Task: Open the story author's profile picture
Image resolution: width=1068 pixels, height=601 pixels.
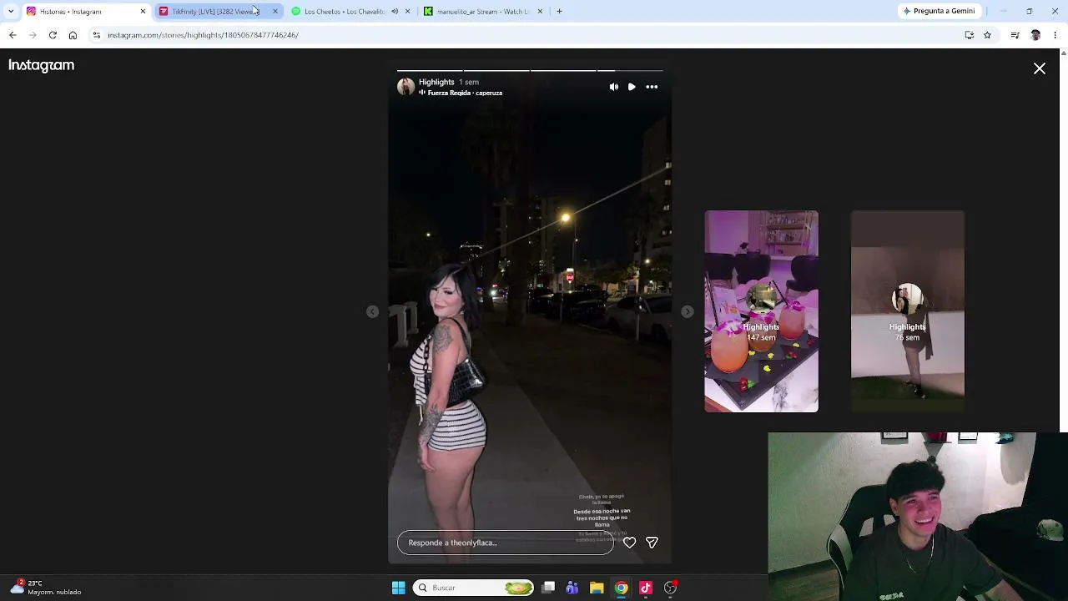Action: (406, 87)
